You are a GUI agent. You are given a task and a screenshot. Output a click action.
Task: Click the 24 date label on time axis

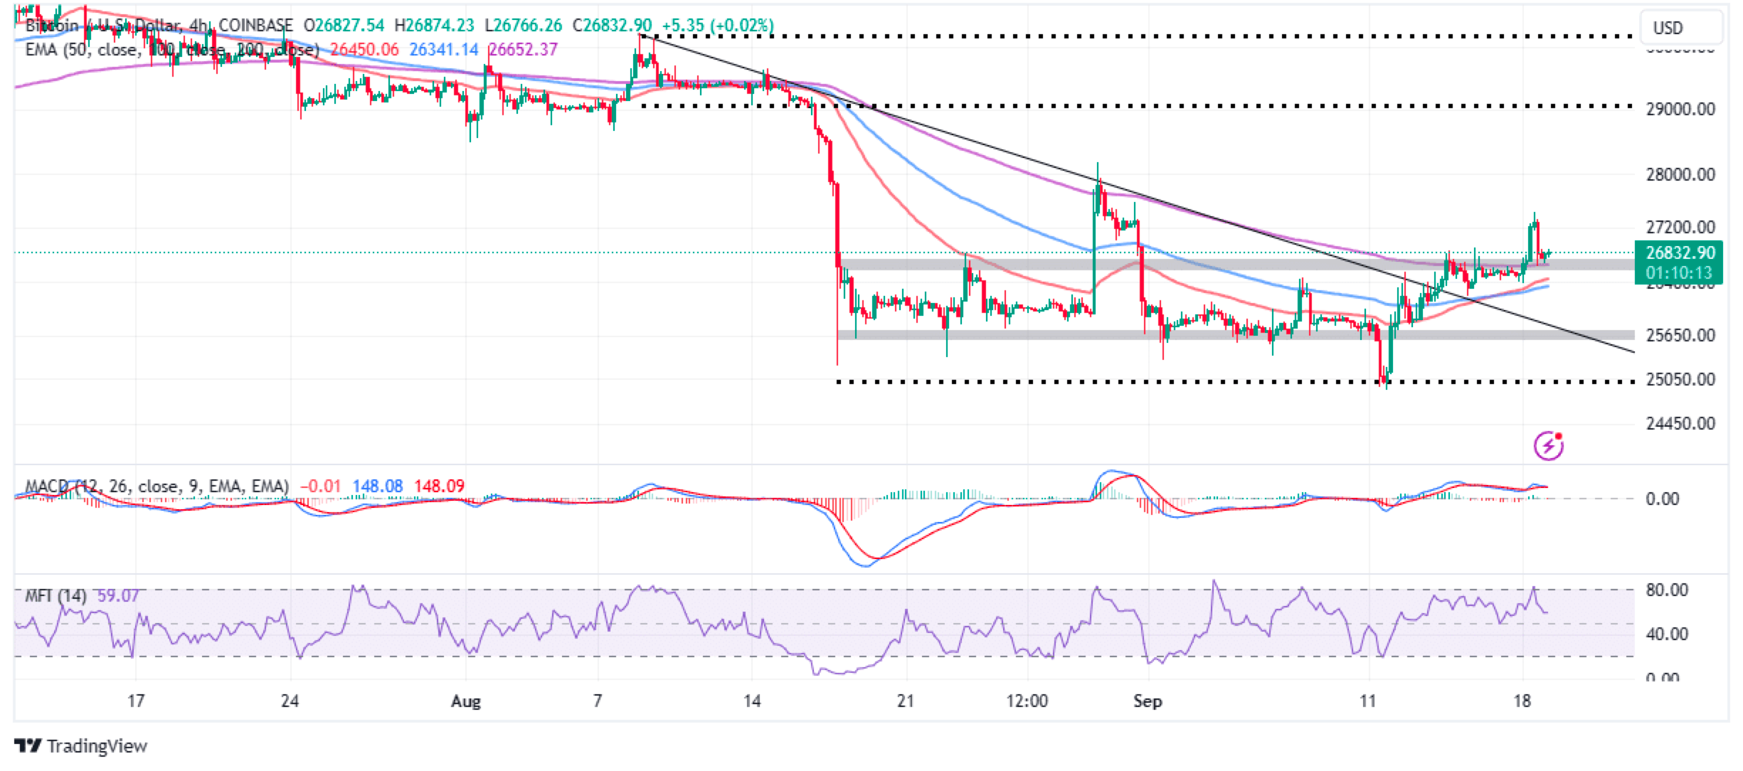[x=290, y=701]
